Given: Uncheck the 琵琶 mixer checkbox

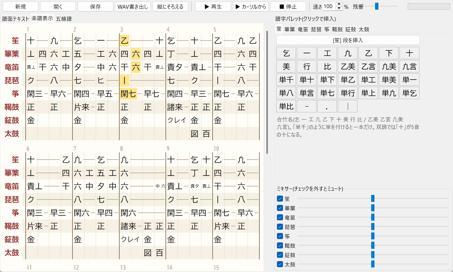Looking at the screenshot, I should [x=280, y=227].
